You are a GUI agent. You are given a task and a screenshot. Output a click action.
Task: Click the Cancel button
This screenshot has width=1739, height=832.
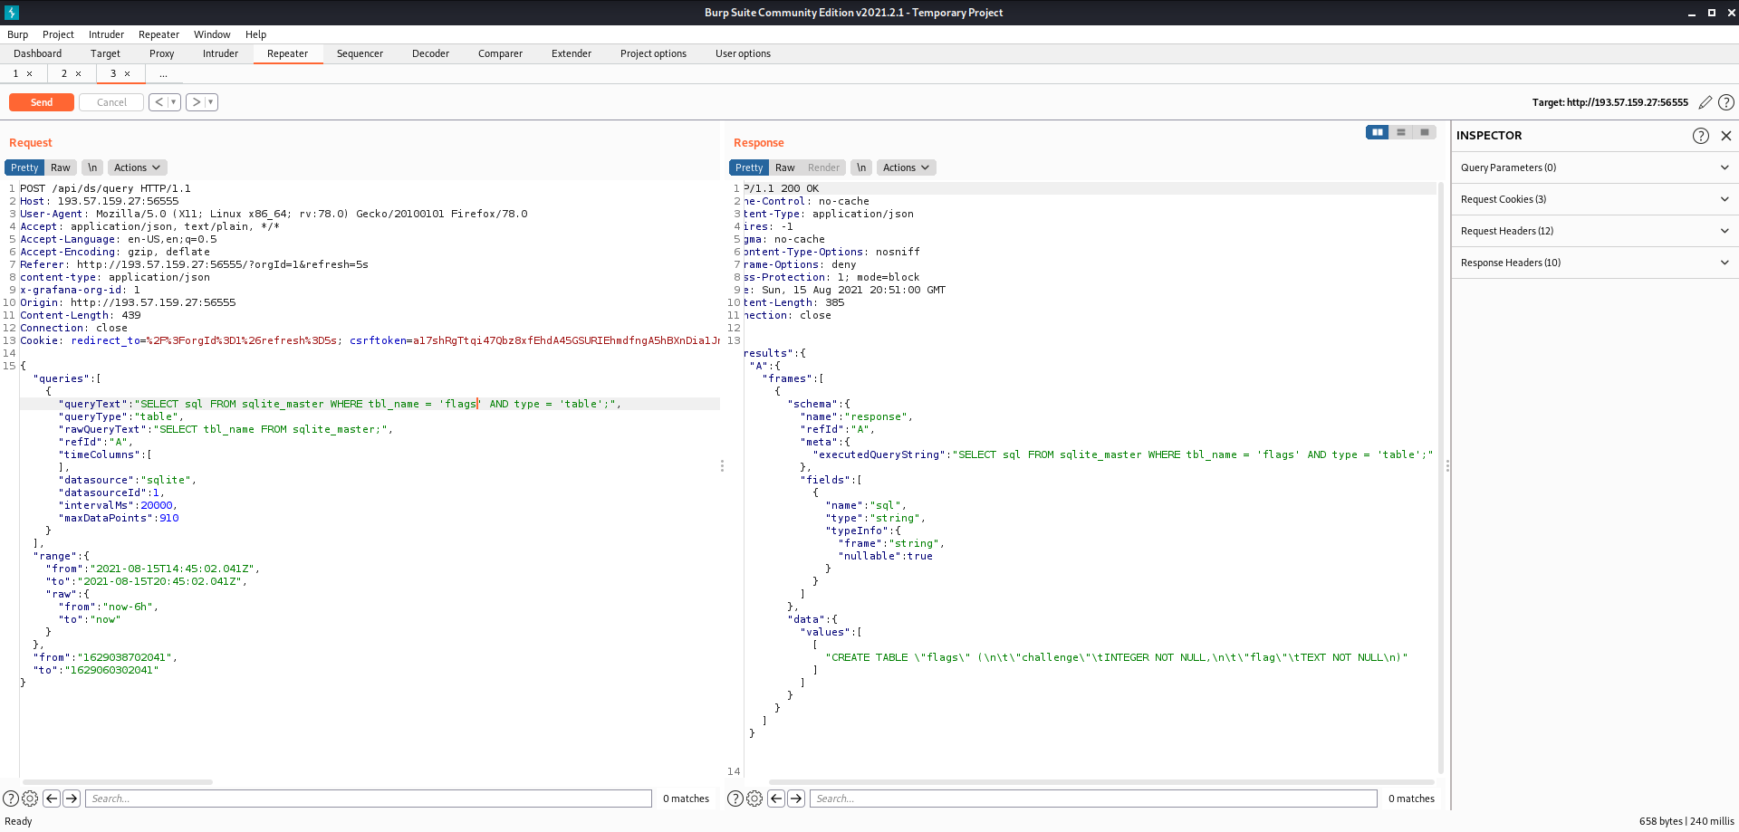(111, 102)
